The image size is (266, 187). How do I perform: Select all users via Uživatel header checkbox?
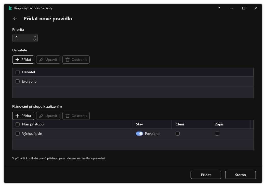tap(18, 72)
